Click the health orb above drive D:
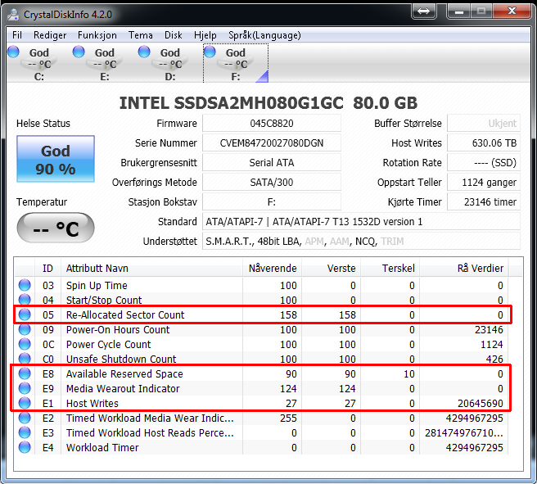The height and width of the screenshot is (484, 537). point(144,52)
